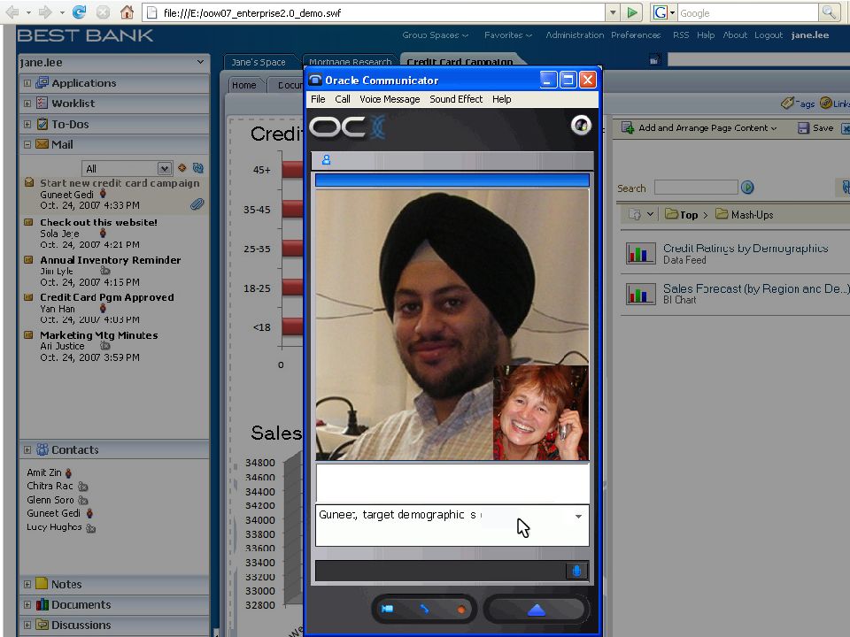Click the blue phone call button in Communicator

pyautogui.click(x=424, y=609)
